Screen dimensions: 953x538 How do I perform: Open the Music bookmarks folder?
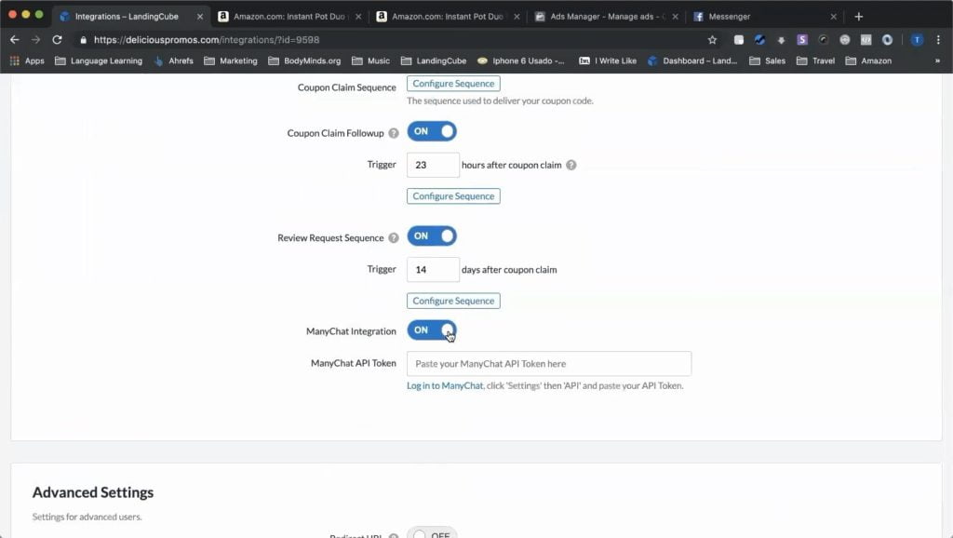(370, 61)
